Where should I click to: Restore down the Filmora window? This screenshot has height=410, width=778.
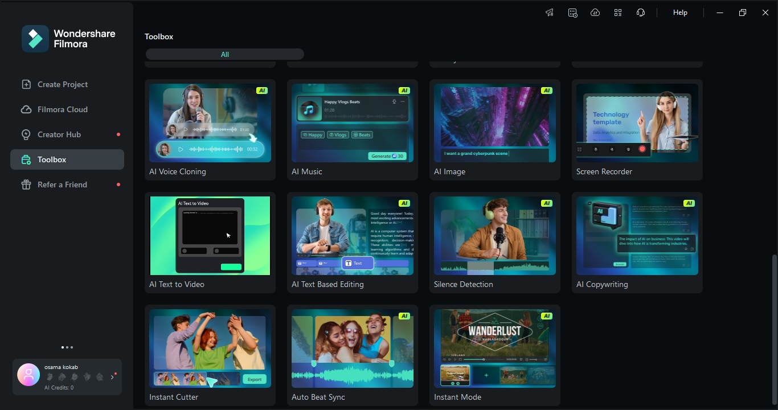pyautogui.click(x=743, y=13)
